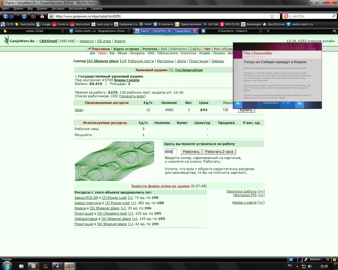This screenshot has width=338, height=270.
Task: Focus the captcha number field with 6666
Action: click(170, 152)
